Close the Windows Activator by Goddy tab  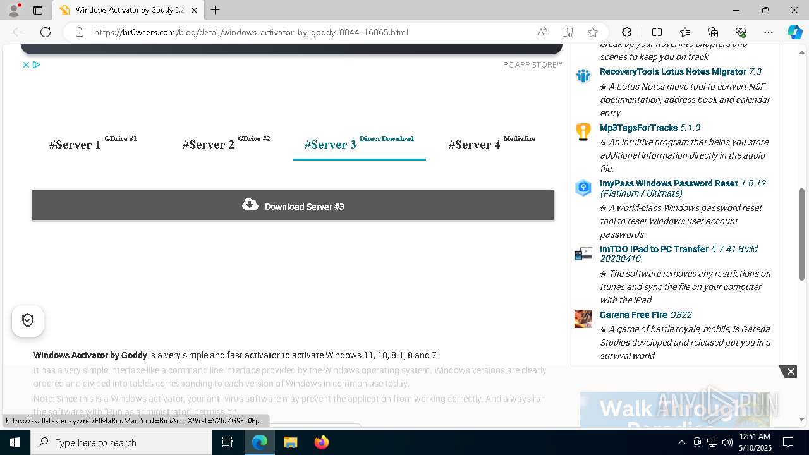[x=194, y=10]
